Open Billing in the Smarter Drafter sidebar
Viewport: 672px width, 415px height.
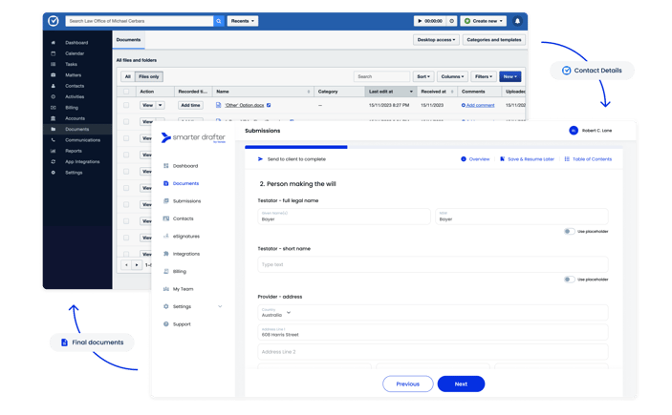(180, 271)
